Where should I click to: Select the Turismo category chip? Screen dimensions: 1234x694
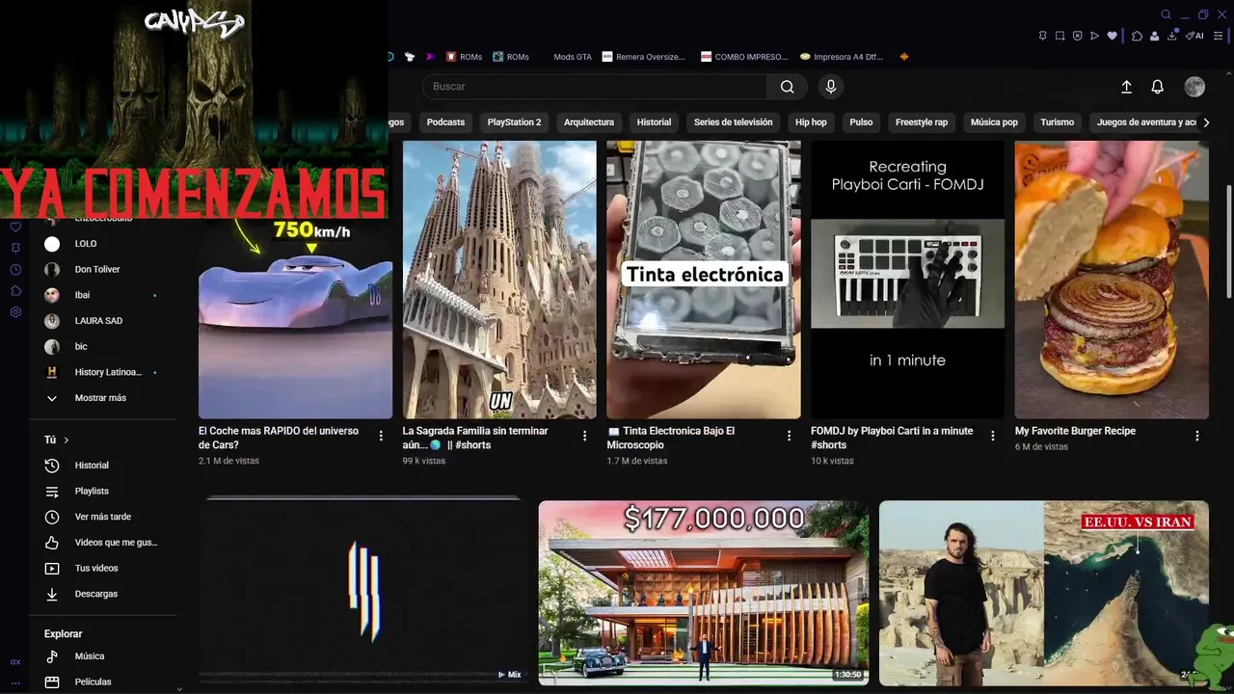[1057, 122]
